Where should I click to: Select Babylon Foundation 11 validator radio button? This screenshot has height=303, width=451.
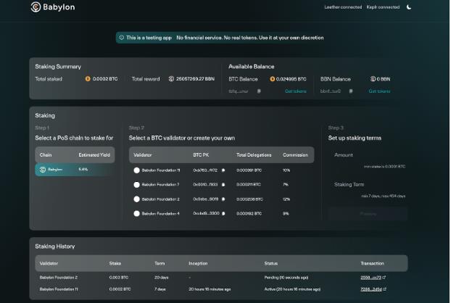[x=136, y=170]
